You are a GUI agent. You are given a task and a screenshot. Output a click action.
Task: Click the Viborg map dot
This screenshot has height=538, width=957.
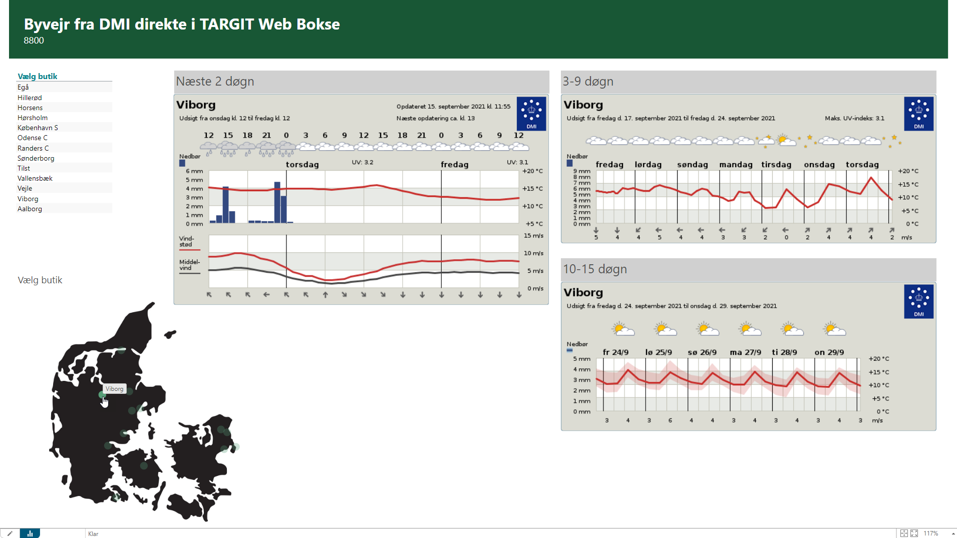point(102,395)
